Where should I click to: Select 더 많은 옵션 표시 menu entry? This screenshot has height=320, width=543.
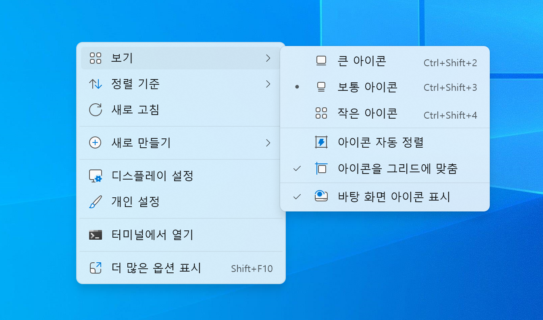pyautogui.click(x=181, y=268)
